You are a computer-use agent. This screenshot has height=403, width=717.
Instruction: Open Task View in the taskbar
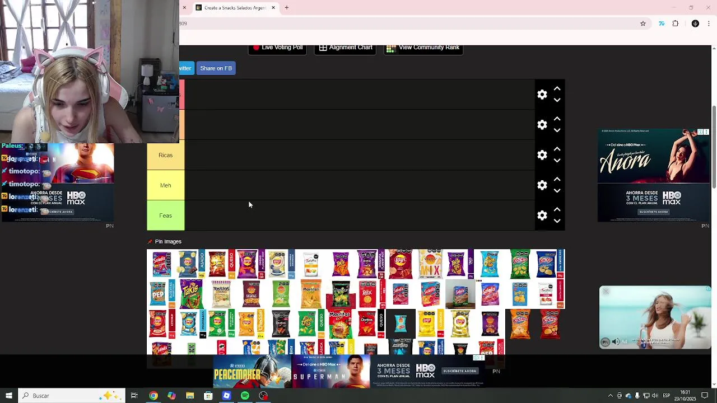point(134,396)
